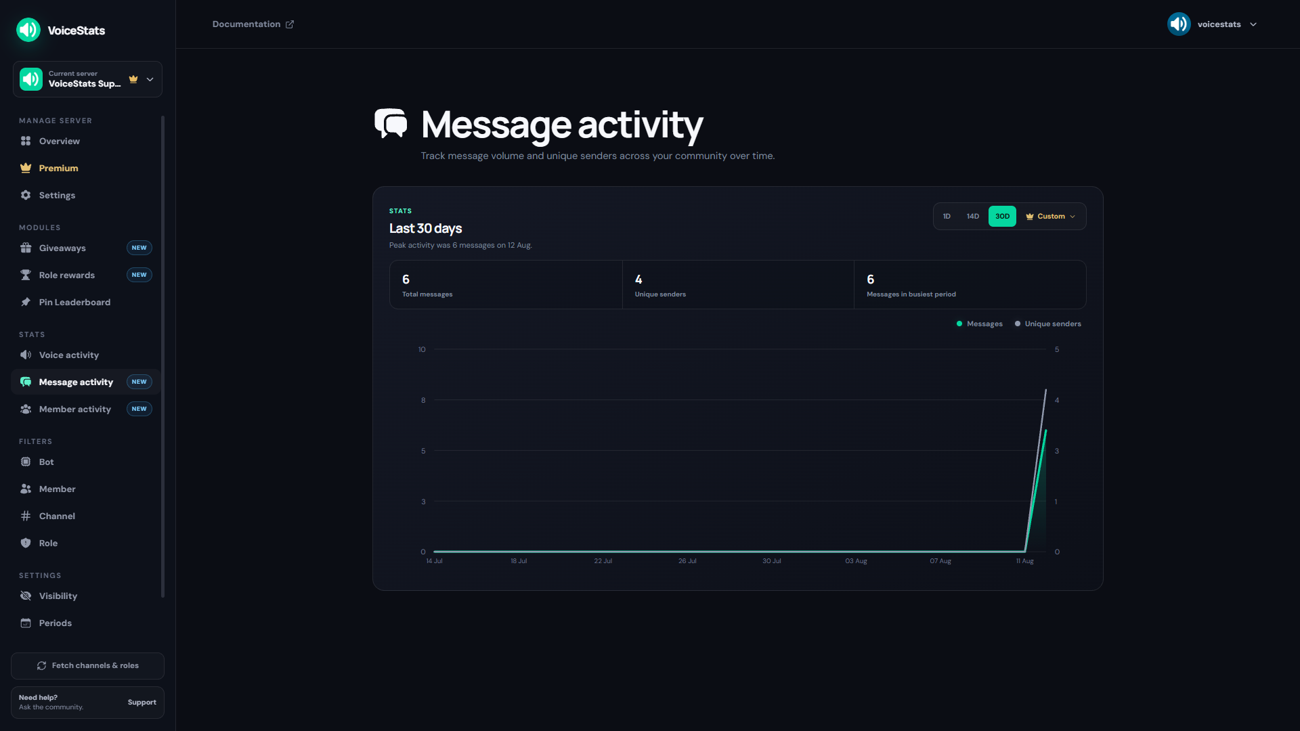Click the '14 Jul' axis label

(434, 561)
